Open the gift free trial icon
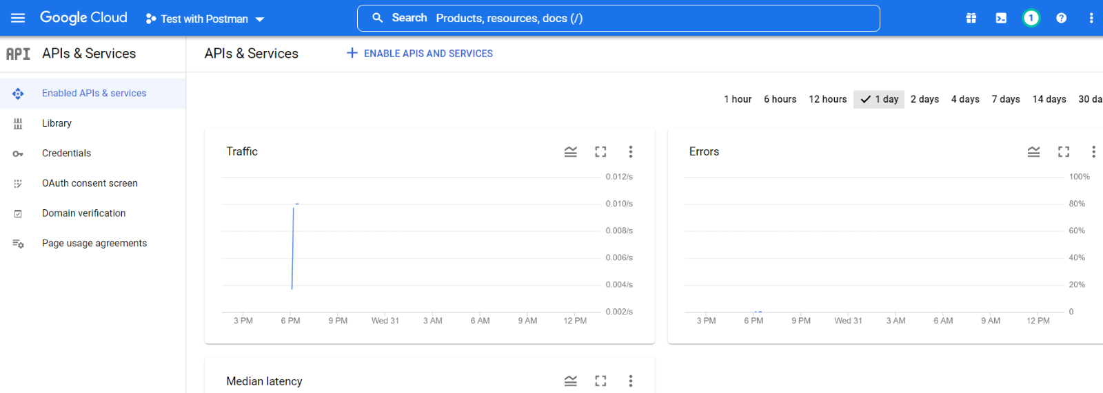Image resolution: width=1103 pixels, height=393 pixels. (x=971, y=18)
